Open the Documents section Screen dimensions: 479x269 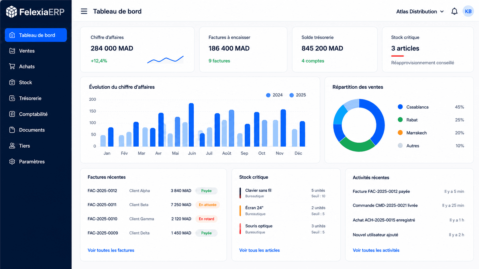pyautogui.click(x=36, y=130)
